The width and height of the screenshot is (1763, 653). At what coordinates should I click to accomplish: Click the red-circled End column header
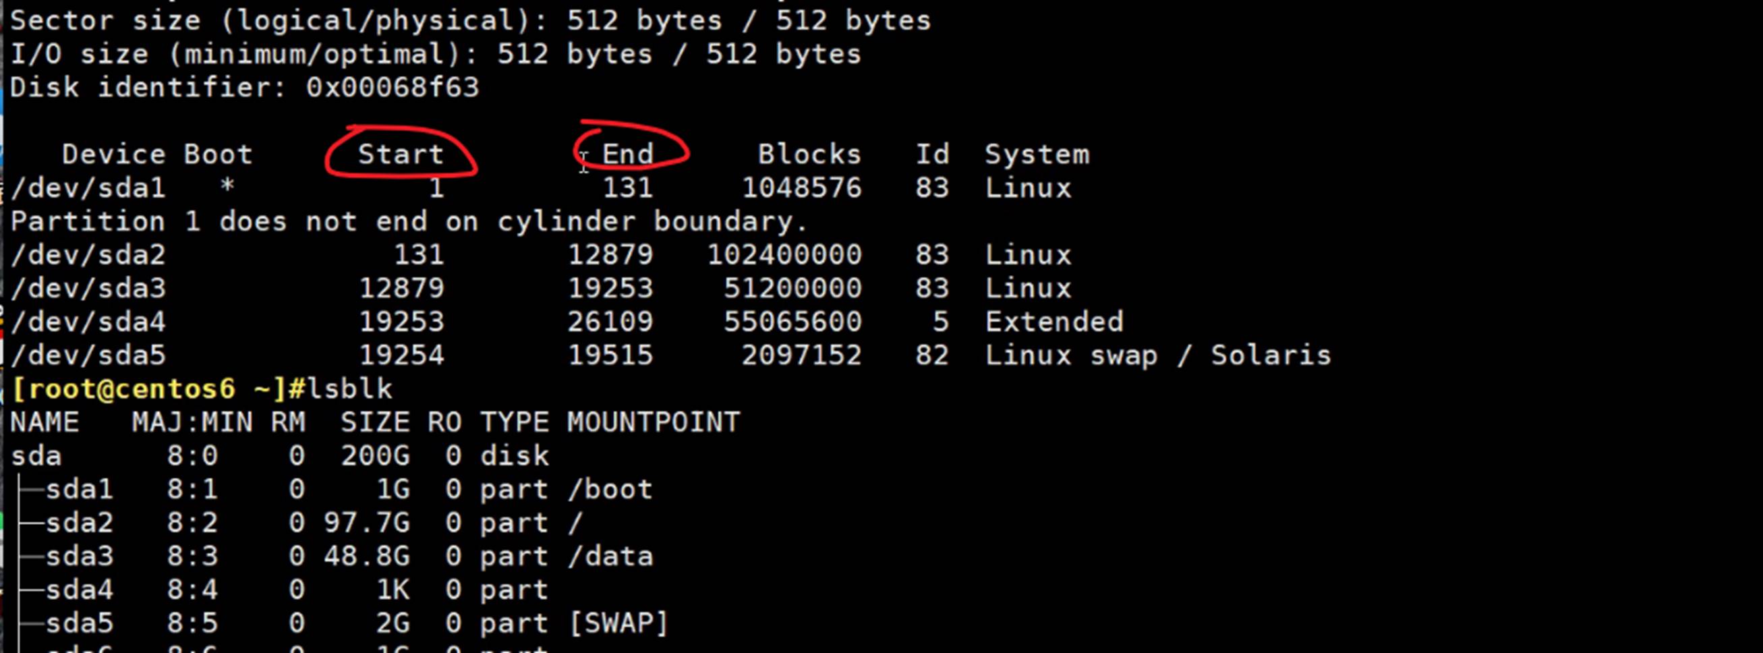(x=628, y=154)
